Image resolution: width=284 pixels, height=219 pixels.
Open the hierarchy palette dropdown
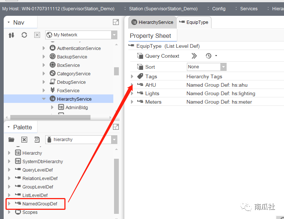coord(114,140)
